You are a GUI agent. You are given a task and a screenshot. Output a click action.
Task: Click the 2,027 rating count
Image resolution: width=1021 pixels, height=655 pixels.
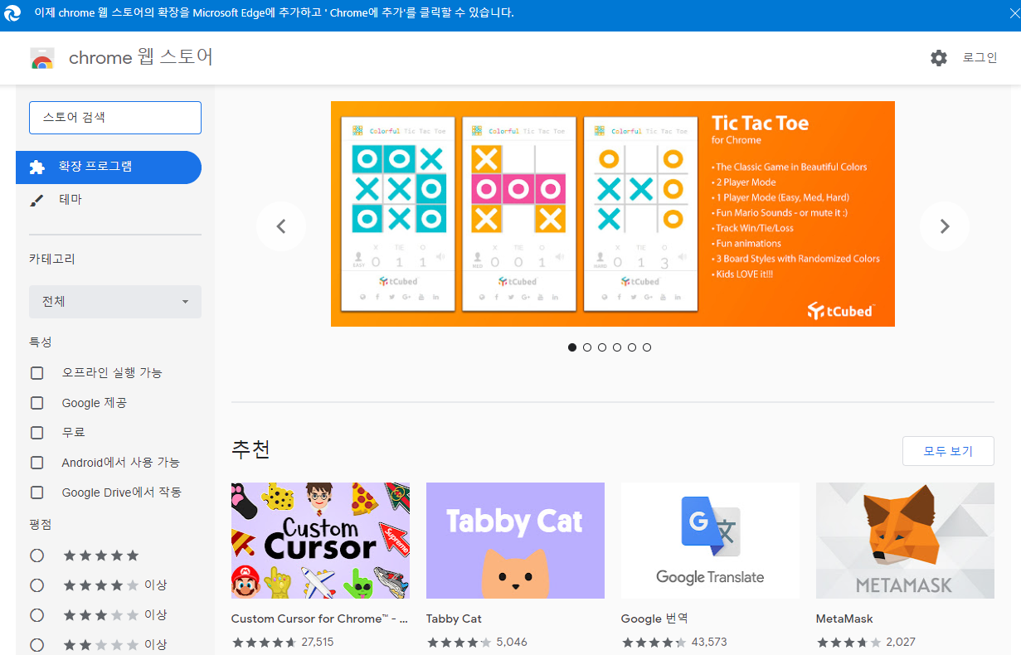[x=902, y=643]
